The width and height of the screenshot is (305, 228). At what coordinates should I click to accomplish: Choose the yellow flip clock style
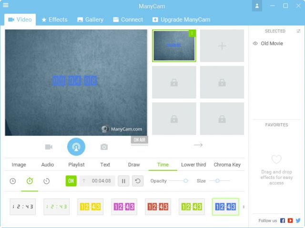click(x=90, y=207)
